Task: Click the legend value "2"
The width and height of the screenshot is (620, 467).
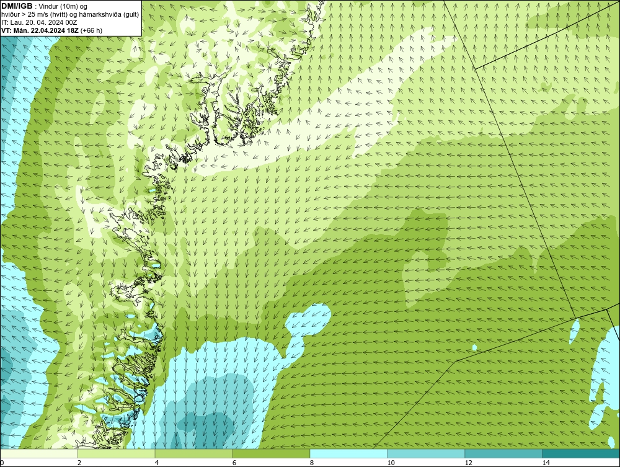Action: 79,463
